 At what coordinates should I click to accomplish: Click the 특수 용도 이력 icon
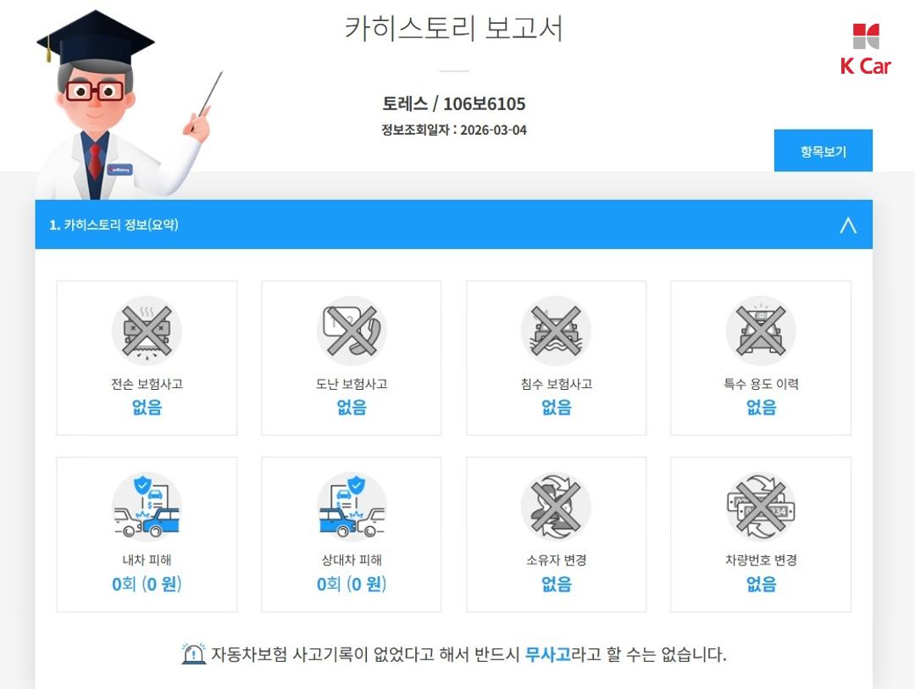tap(761, 331)
